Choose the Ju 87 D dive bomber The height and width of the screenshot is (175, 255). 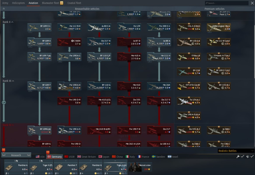pos(129,42)
